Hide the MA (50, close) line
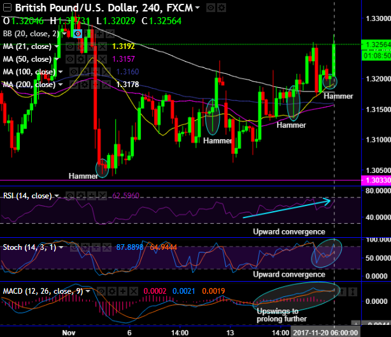391x337 pixels. pyautogui.click(x=70, y=59)
